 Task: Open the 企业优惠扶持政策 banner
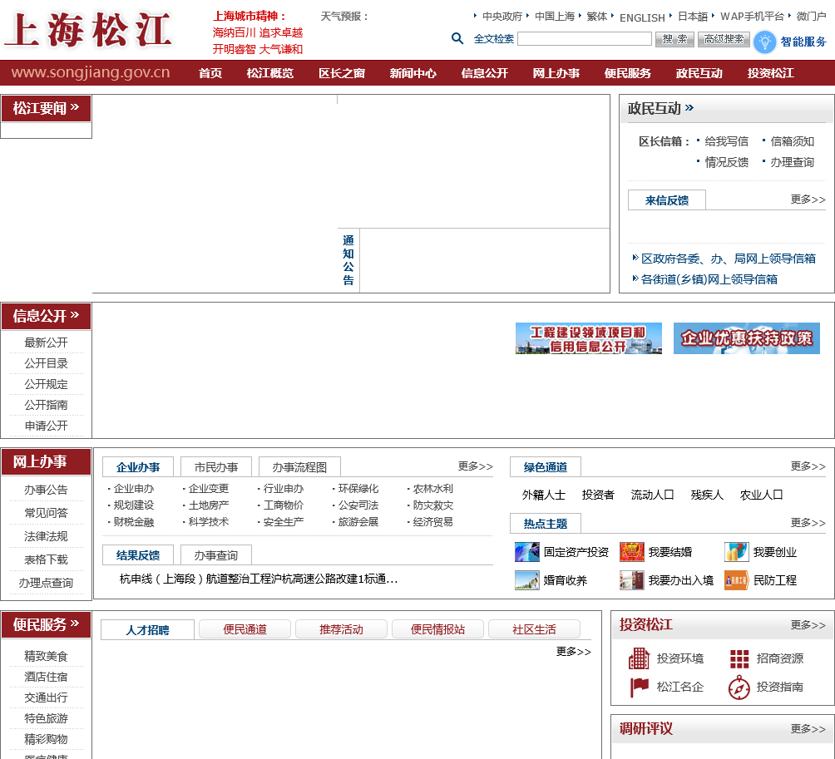[x=747, y=338]
